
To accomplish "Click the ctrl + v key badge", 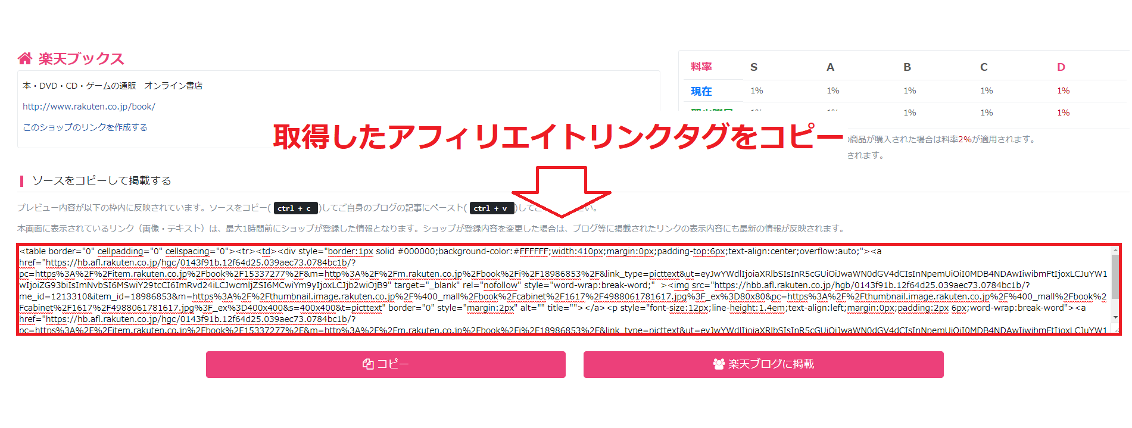I will click(492, 208).
